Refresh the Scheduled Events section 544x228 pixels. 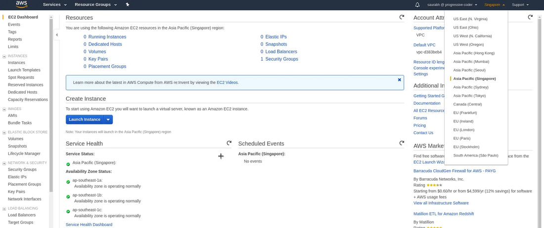pyautogui.click(x=402, y=143)
